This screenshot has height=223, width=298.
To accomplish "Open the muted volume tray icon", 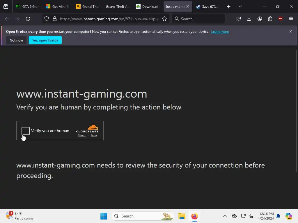I will (251, 216).
